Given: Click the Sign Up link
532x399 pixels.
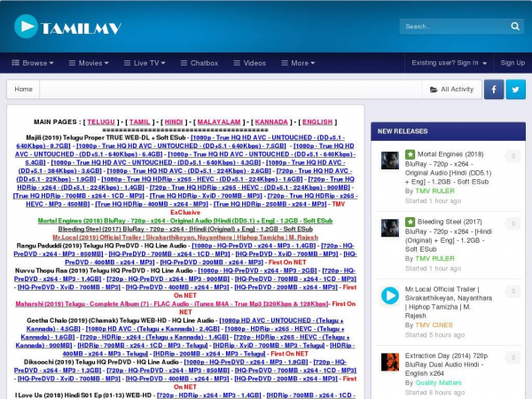Looking at the screenshot, I should (512, 63).
